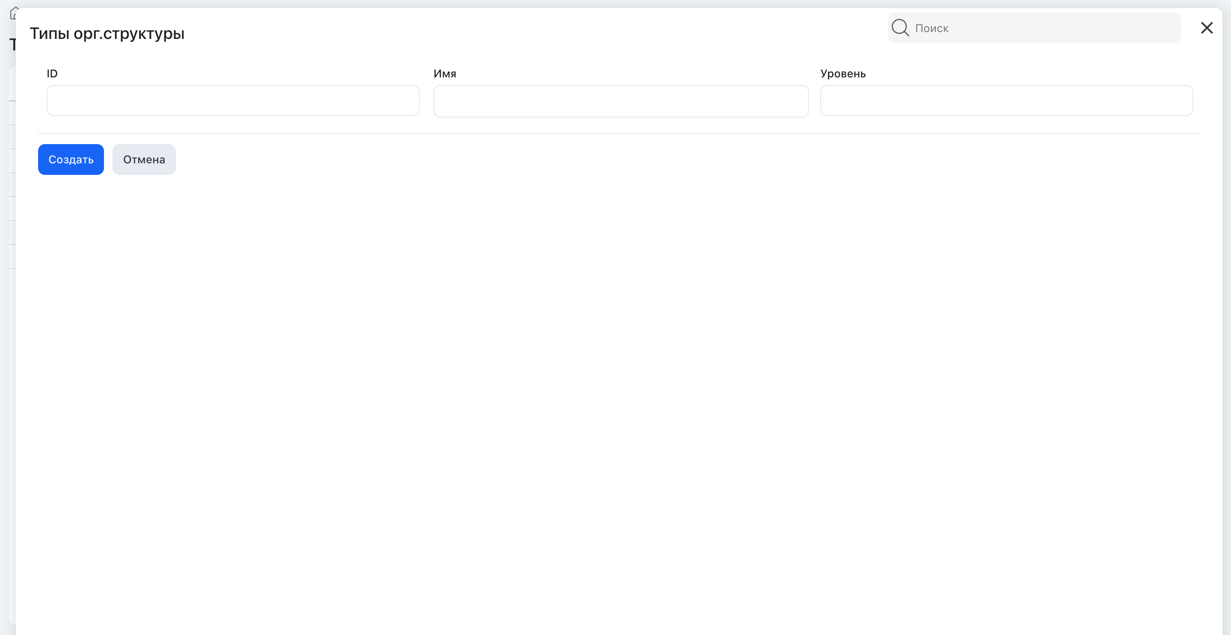
Task: Click the Имя label
Action: (445, 74)
